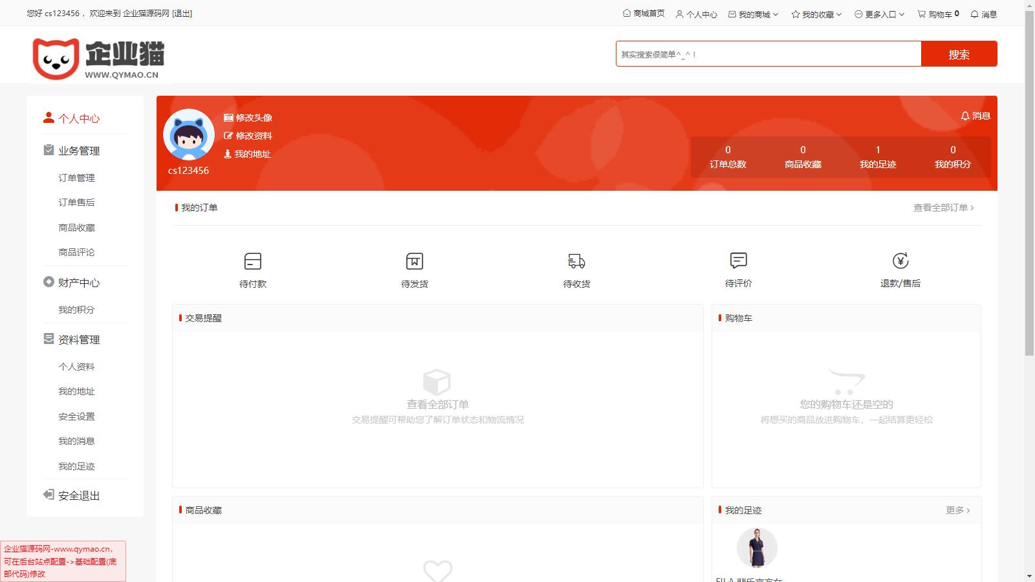Image resolution: width=1035 pixels, height=582 pixels.
Task: Click the top bar 个人中心 person icon
Action: 679,14
